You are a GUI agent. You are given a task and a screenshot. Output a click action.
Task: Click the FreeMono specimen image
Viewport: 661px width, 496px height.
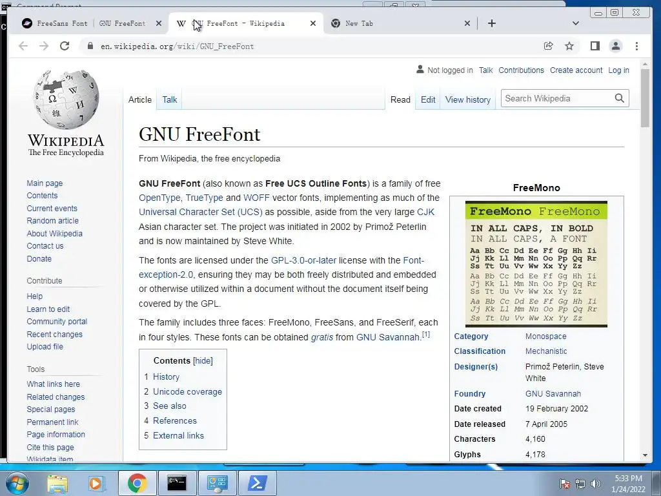536,264
